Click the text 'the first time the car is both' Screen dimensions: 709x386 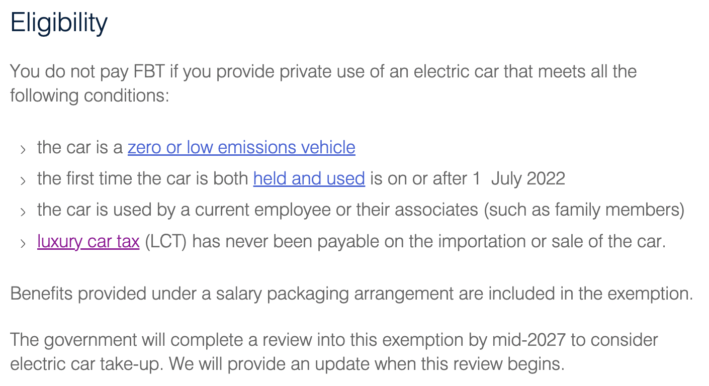coord(143,178)
